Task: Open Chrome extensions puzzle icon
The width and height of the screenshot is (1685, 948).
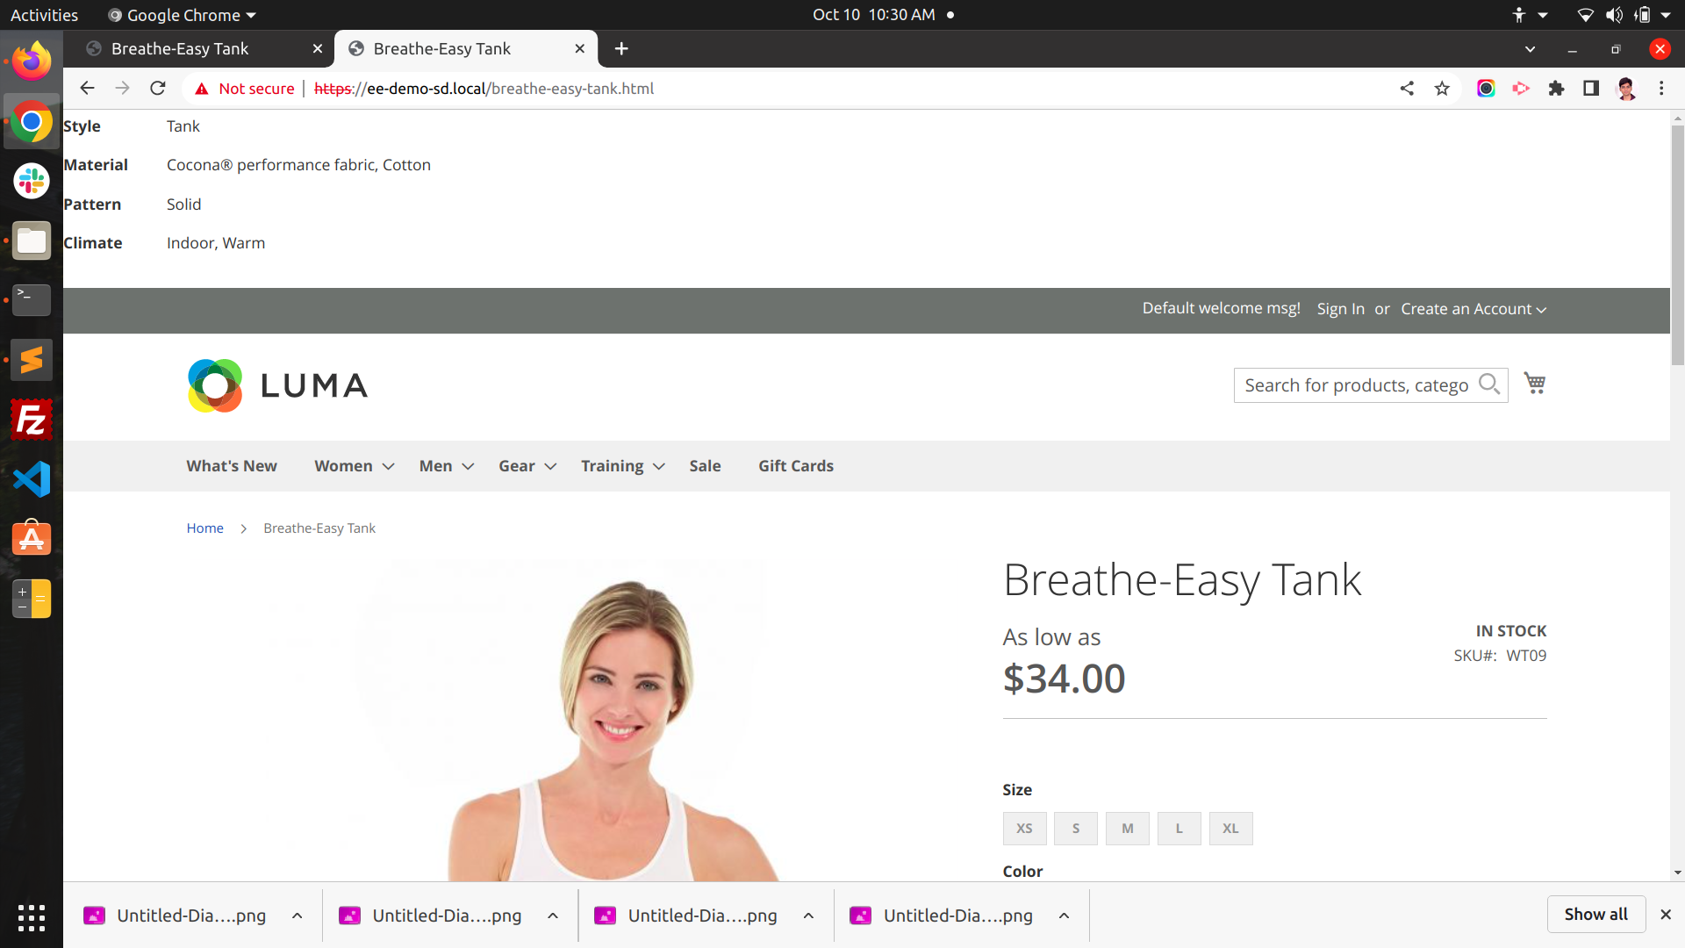Action: tap(1557, 88)
